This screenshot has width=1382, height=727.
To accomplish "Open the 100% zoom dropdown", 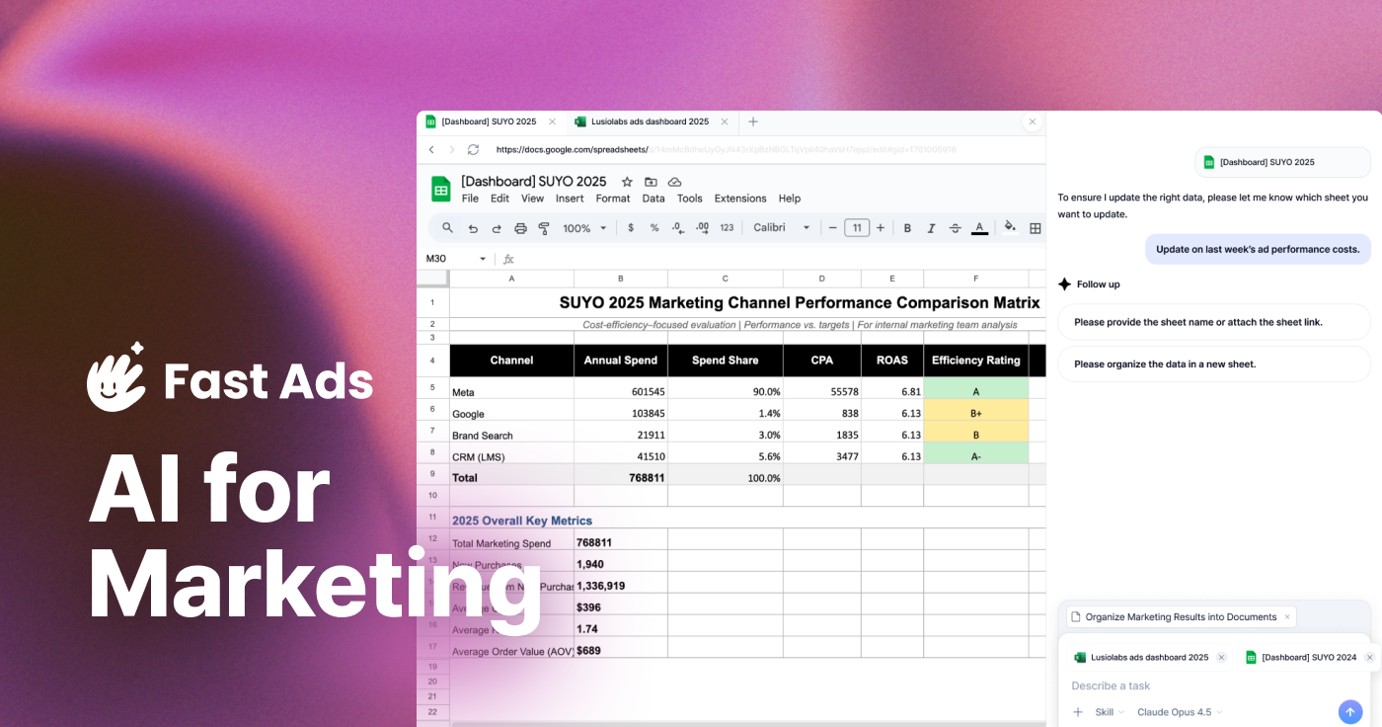I will pyautogui.click(x=583, y=228).
